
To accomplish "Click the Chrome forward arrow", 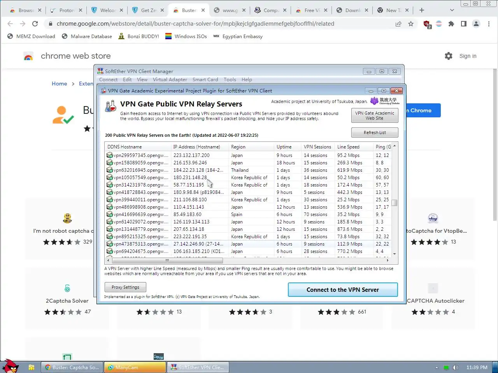I will [x=23, y=24].
